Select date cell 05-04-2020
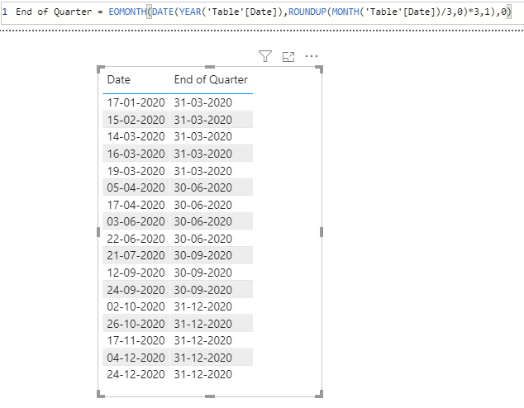 click(136, 187)
